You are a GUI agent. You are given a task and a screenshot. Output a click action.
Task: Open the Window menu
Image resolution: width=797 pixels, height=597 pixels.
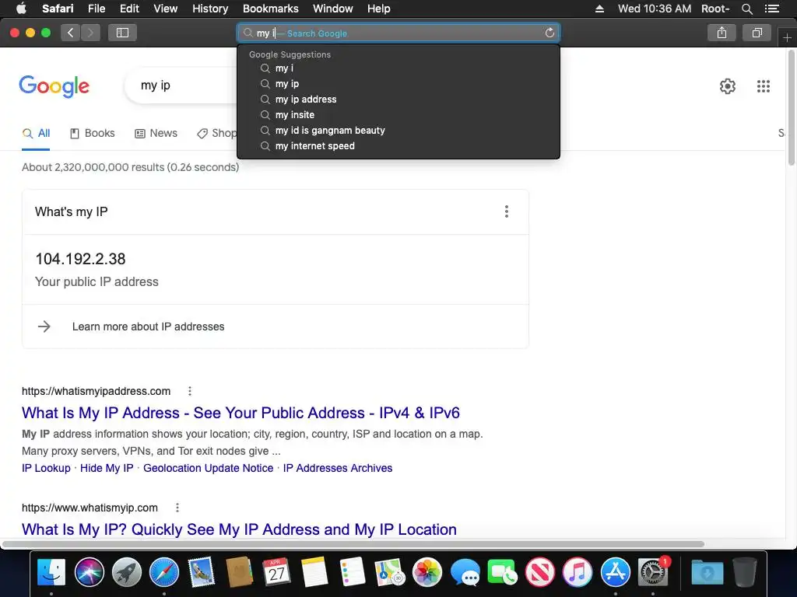click(x=333, y=9)
